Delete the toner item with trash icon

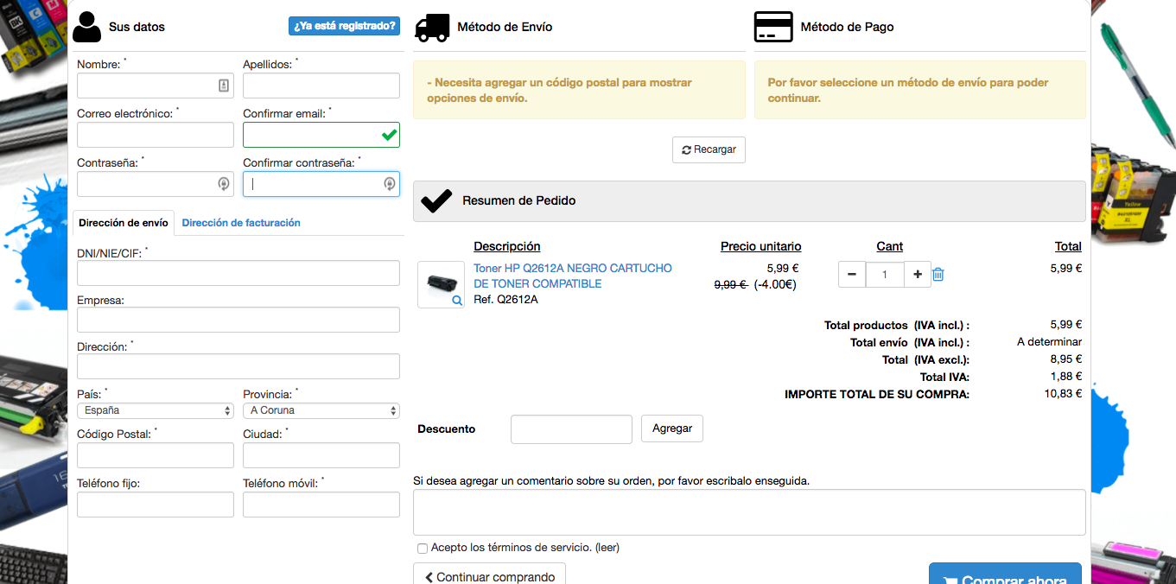click(x=938, y=275)
